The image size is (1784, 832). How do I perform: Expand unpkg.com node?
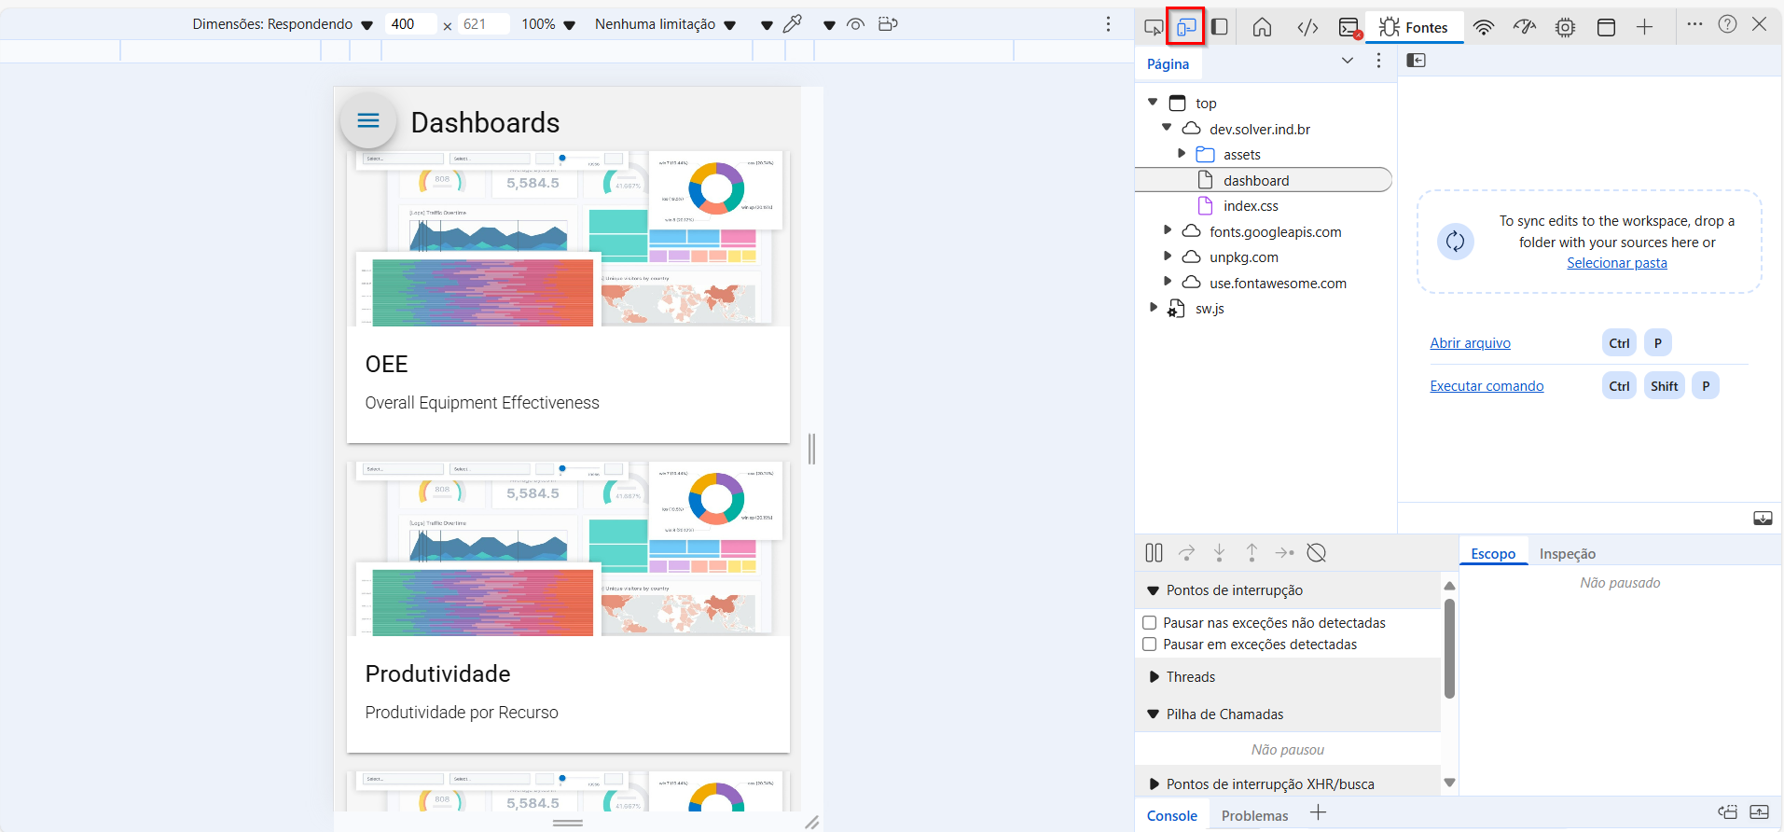coord(1167,256)
